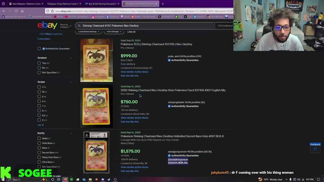324x182 pixels.
Task: Check Graded: No
Action: pyautogui.click(x=39, y=68)
